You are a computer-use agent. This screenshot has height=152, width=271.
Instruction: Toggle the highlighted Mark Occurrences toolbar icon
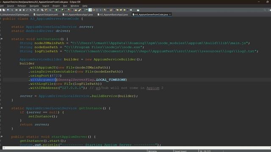90,10
